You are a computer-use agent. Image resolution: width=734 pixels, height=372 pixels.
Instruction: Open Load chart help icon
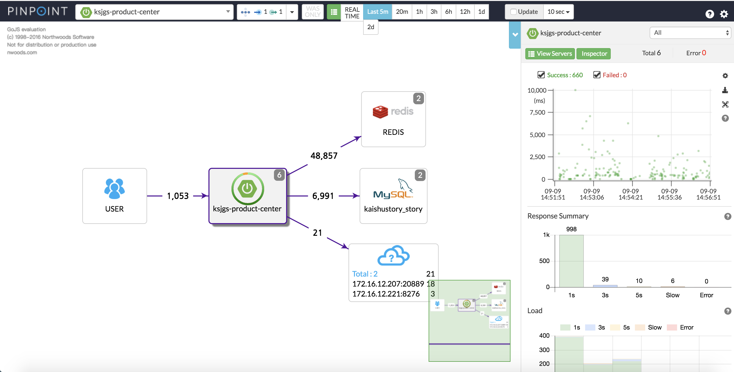point(727,311)
